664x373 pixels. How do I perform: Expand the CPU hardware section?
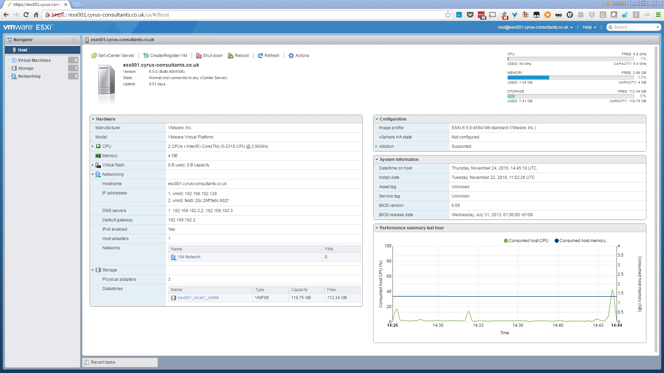[93, 146]
